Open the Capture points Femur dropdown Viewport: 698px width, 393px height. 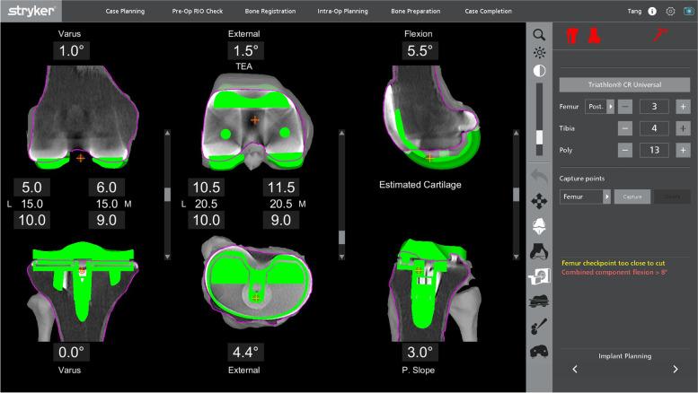pyautogui.click(x=584, y=196)
